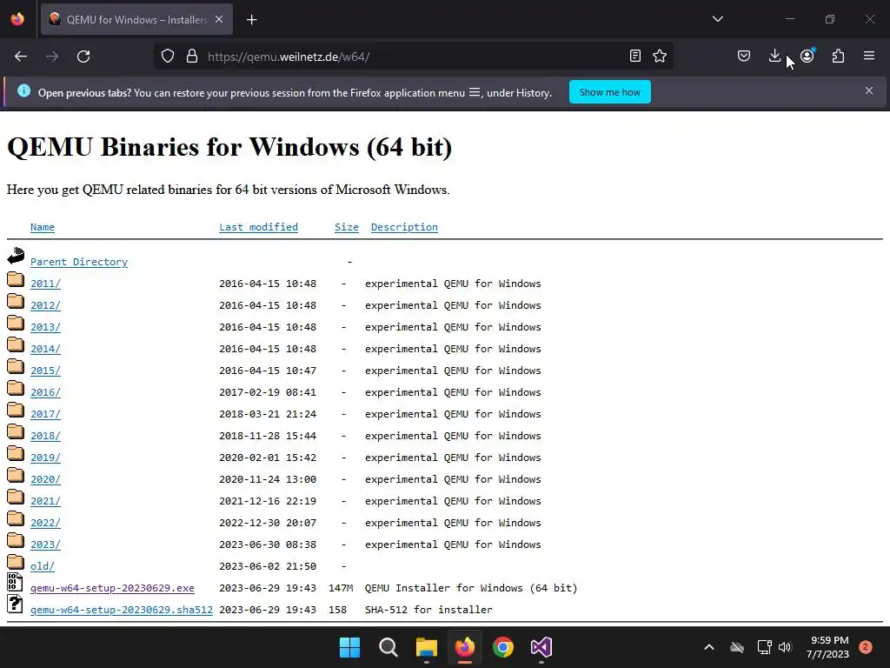
Task: Open the 2016/ folder link
Action: pyautogui.click(x=45, y=392)
